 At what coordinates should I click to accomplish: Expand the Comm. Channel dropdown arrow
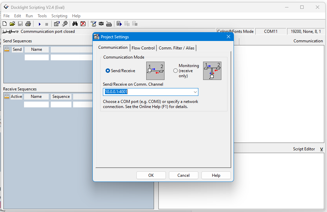(x=195, y=92)
